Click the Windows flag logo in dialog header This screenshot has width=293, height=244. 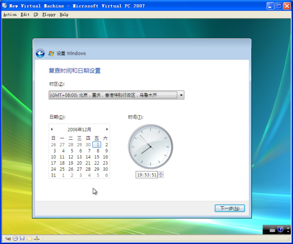(x=51, y=54)
